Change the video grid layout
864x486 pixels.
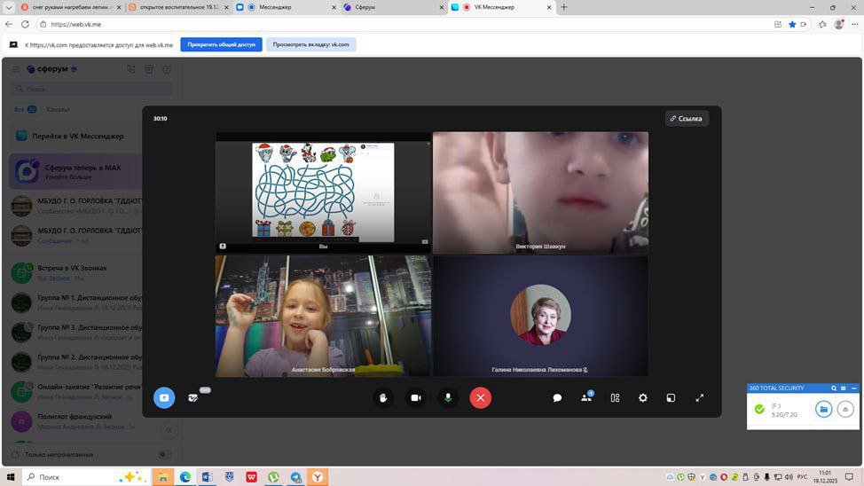coord(615,398)
